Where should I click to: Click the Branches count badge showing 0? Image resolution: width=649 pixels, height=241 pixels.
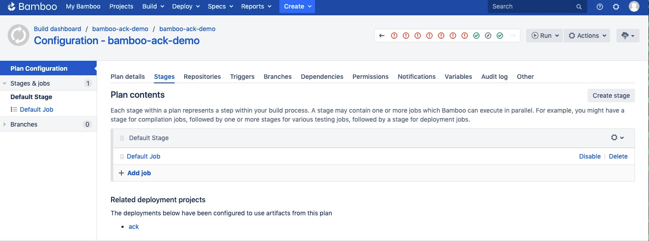coord(88,124)
